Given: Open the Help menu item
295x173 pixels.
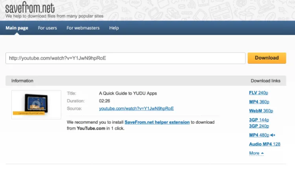Looking at the screenshot, I should click(x=114, y=28).
